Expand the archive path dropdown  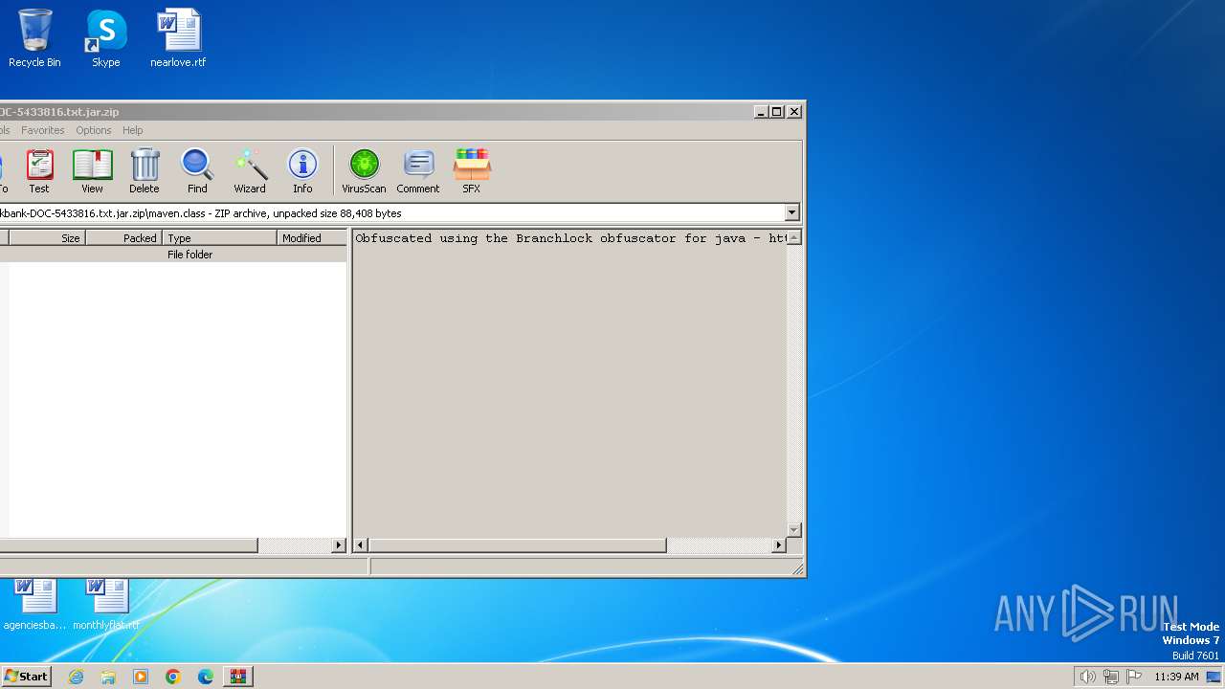[x=791, y=213]
